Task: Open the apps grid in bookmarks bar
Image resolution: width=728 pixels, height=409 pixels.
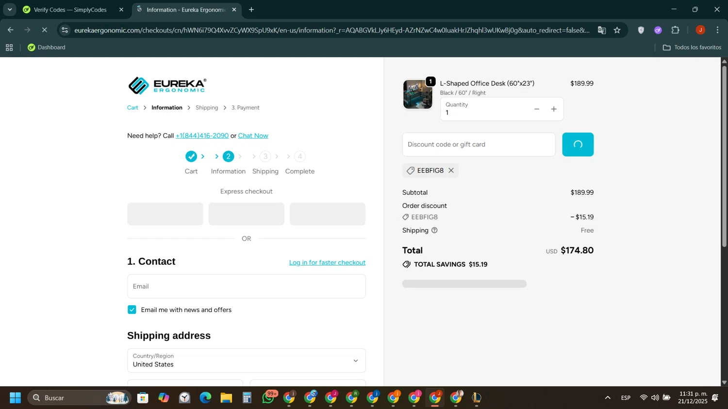Action: click(9, 47)
